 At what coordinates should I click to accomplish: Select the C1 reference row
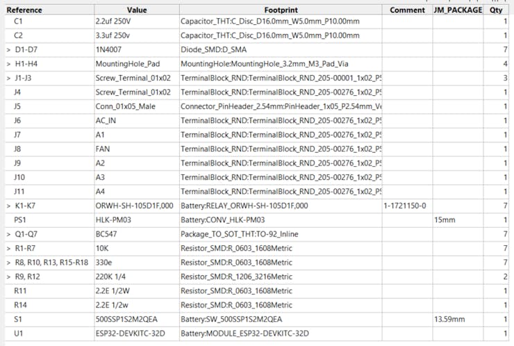(19, 22)
